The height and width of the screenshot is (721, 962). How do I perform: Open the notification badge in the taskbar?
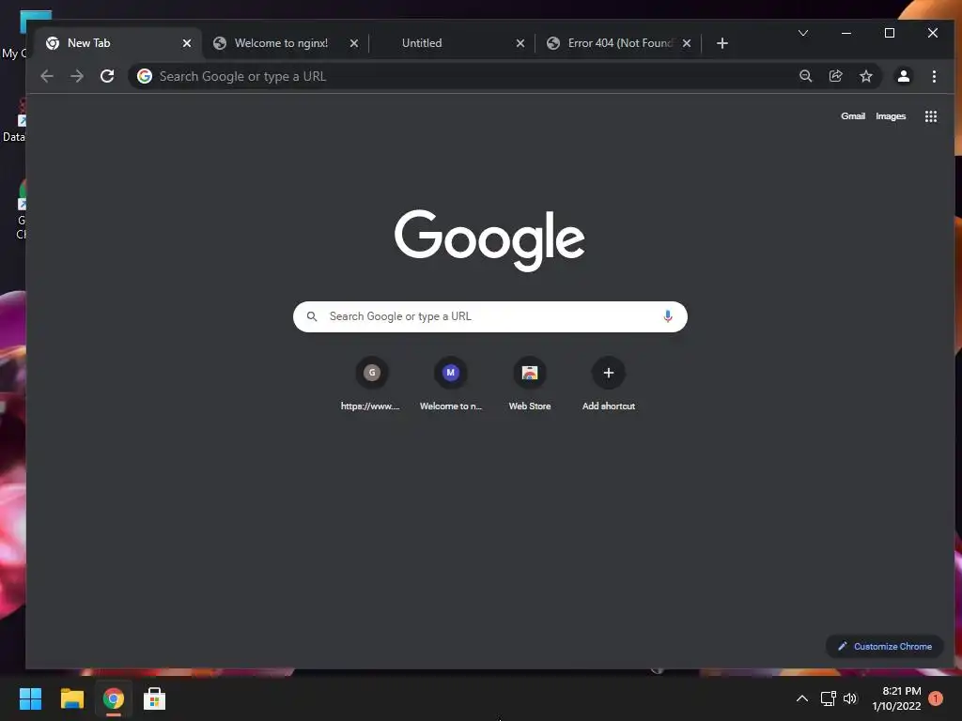tap(936, 698)
